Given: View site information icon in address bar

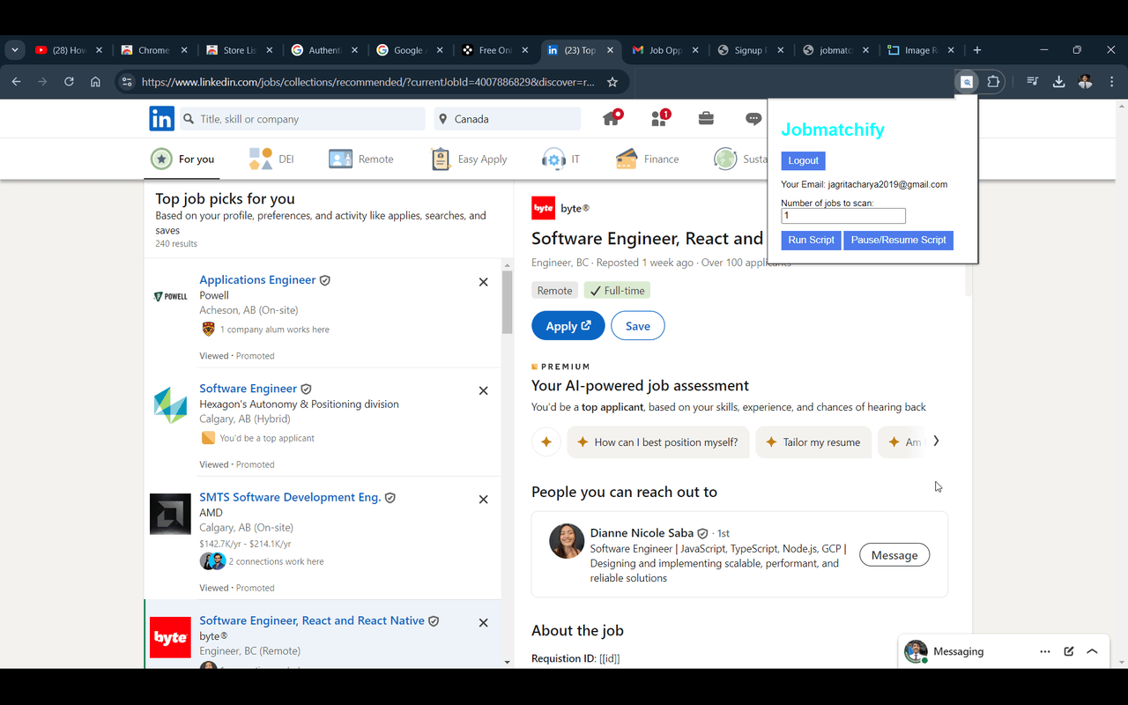Looking at the screenshot, I should point(127,82).
